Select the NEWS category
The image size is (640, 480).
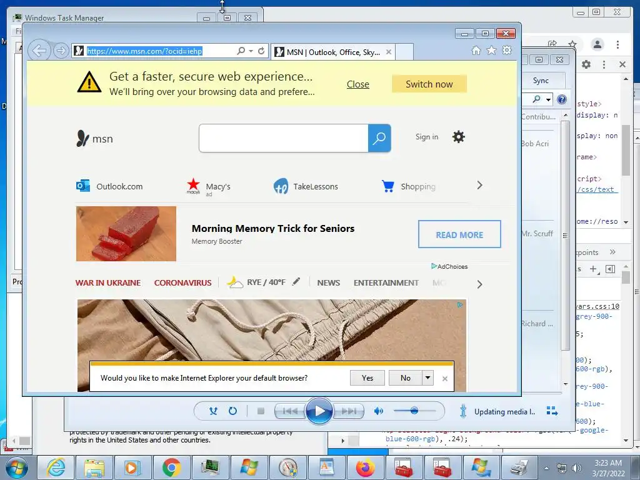pyautogui.click(x=329, y=282)
